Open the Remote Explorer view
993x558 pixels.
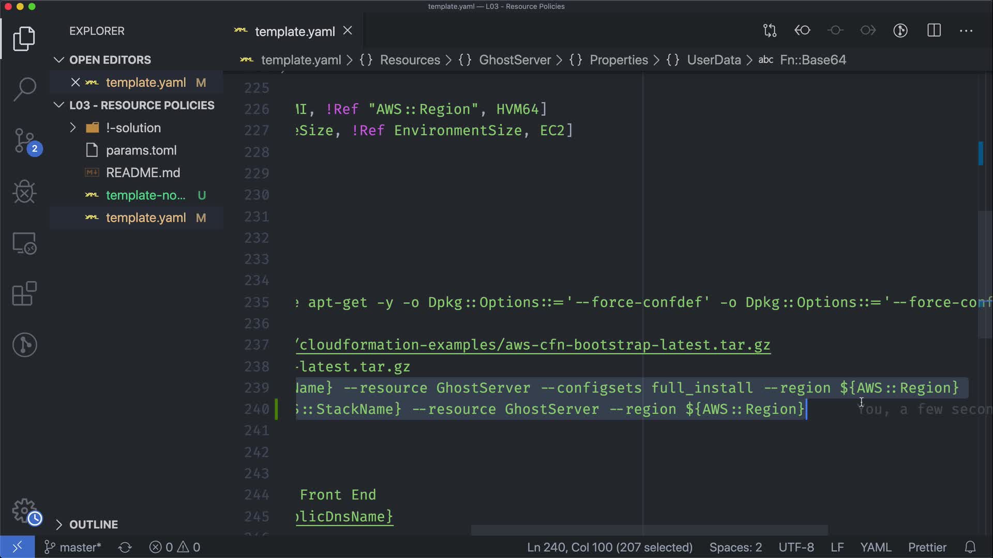pyautogui.click(x=24, y=243)
